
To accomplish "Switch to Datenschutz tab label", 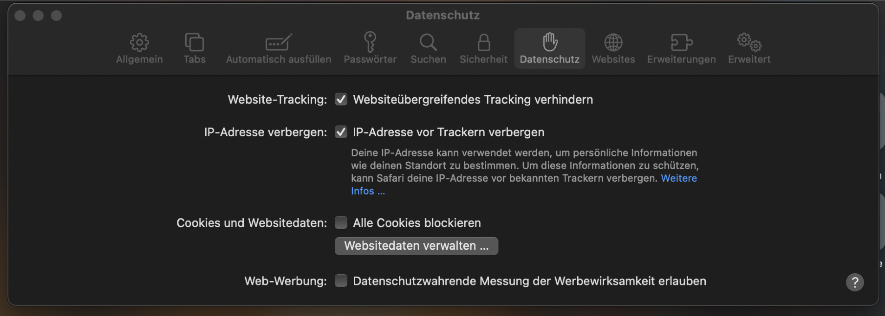I will (550, 59).
